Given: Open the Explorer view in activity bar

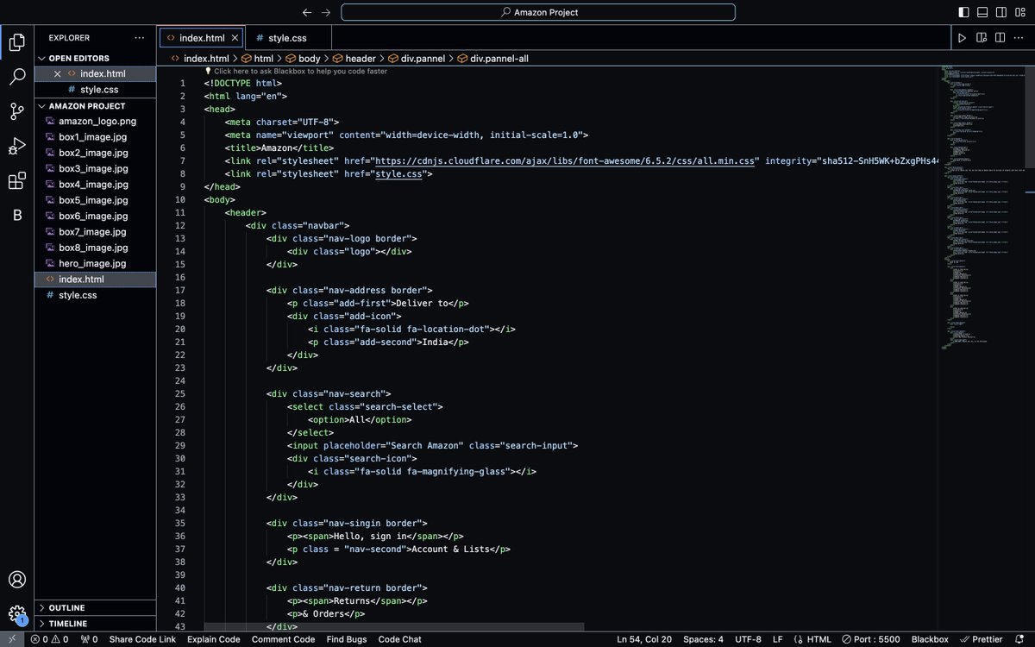Looking at the screenshot, I should click(x=16, y=41).
